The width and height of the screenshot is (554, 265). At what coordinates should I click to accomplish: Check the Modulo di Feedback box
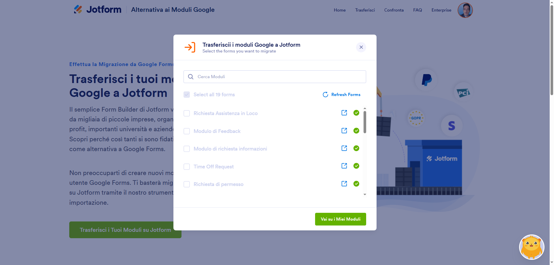[x=187, y=131]
